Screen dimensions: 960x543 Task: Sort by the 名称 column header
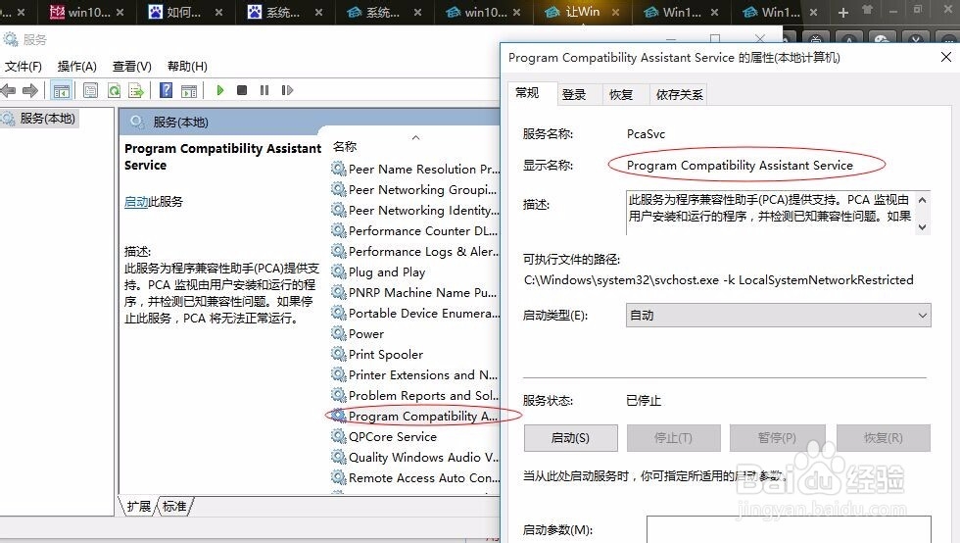[345, 146]
